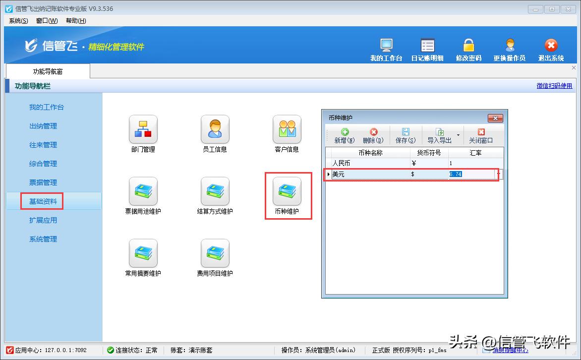
Task: Open 费用项目维护 icon
Action: (215, 253)
